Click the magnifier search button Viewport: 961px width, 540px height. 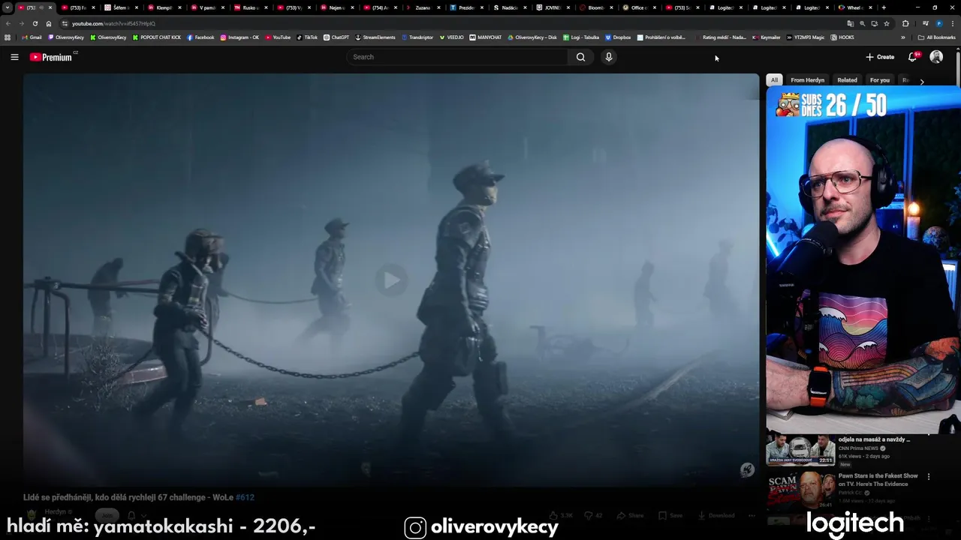[580, 57]
